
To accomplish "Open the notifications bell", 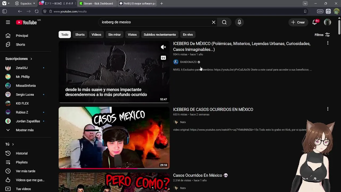I will coord(315,22).
